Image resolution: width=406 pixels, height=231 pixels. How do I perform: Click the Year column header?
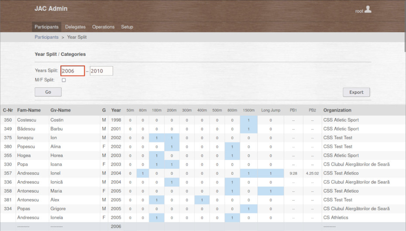coord(116,110)
